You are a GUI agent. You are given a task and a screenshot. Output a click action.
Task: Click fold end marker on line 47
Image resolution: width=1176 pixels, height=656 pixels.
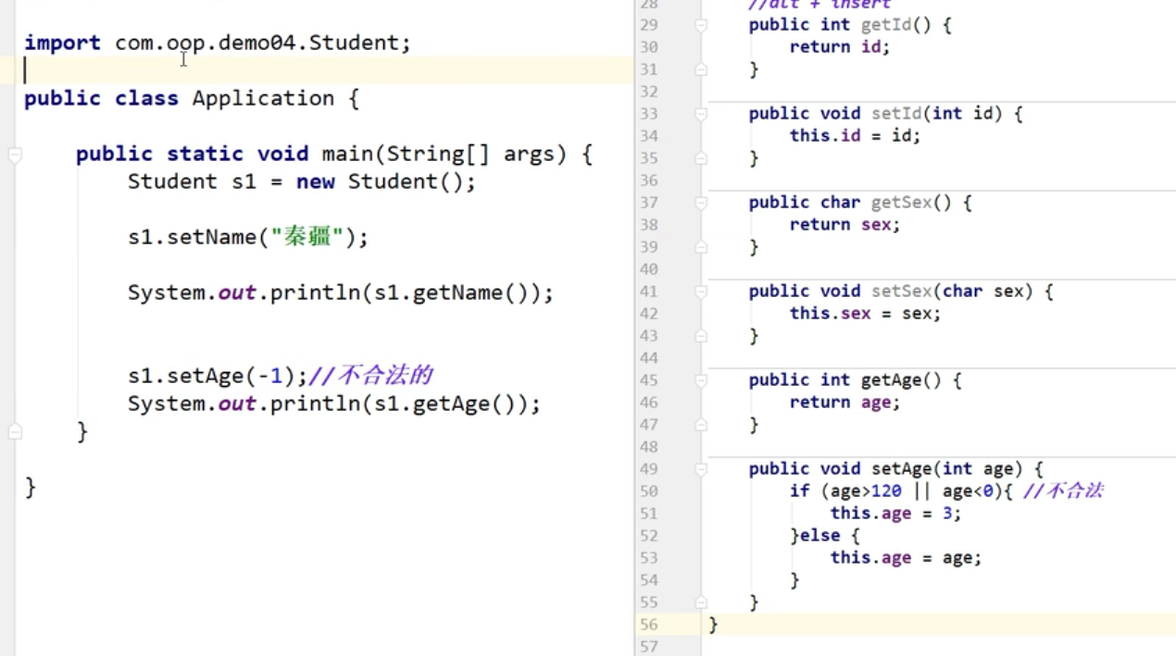pos(701,425)
